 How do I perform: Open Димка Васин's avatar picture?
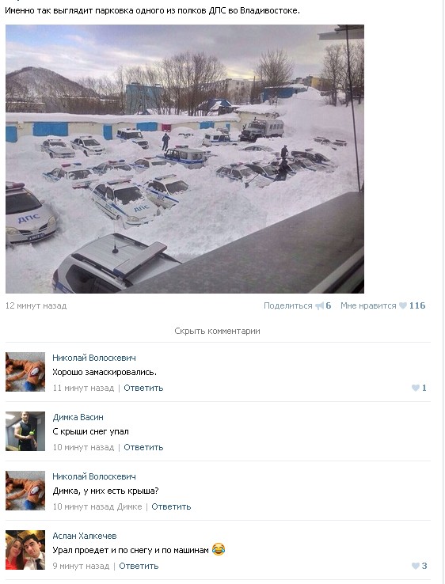(25, 431)
